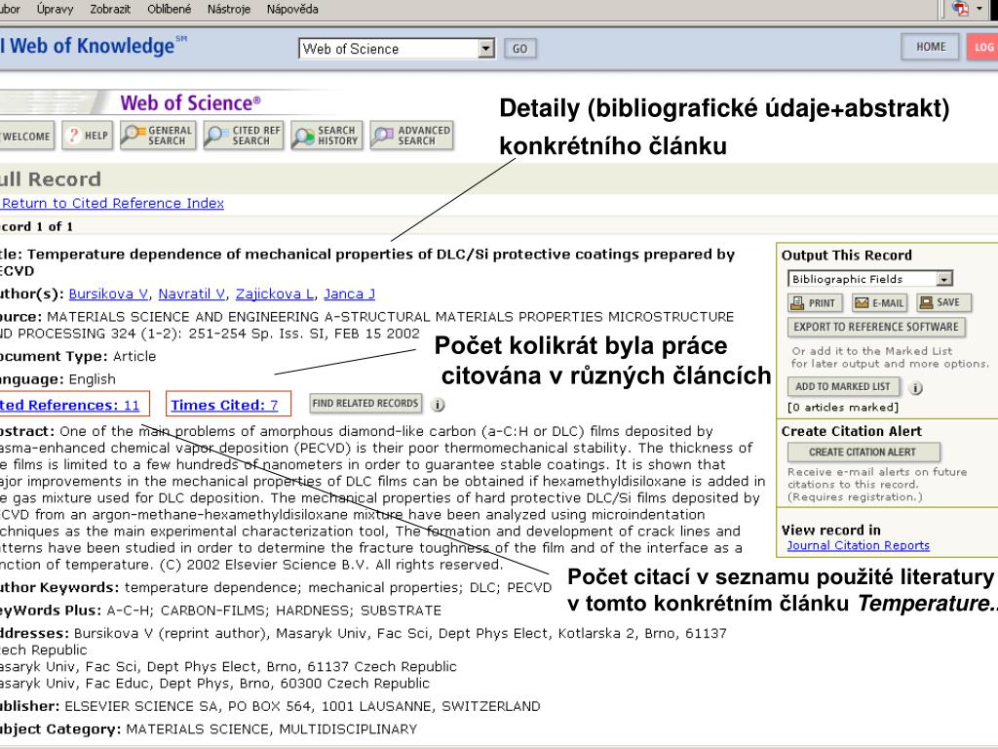Click the SAVE button
Image resolution: width=998 pixels, height=749 pixels.
click(943, 302)
